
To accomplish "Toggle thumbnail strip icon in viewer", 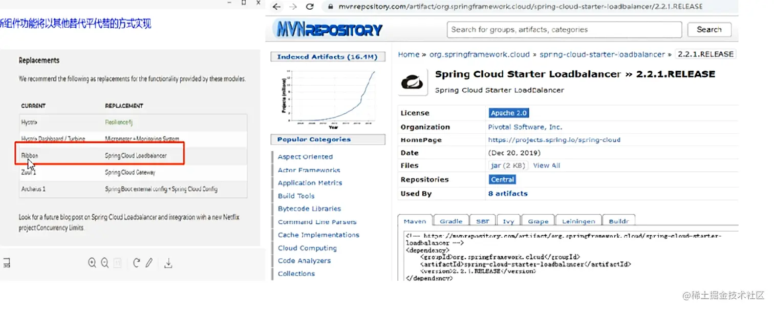I will (x=7, y=263).
